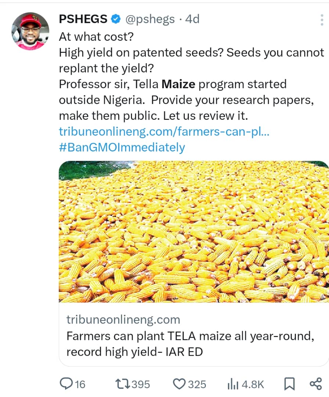This screenshot has height=397, width=329.
Task: Open the @pshegs handle link
Action: click(150, 19)
